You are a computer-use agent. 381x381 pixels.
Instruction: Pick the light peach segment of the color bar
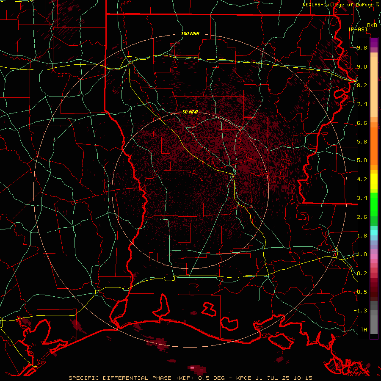(374, 87)
